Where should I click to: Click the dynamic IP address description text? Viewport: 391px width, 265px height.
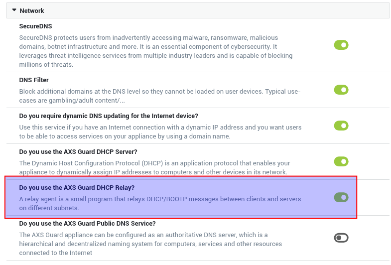[160, 132]
